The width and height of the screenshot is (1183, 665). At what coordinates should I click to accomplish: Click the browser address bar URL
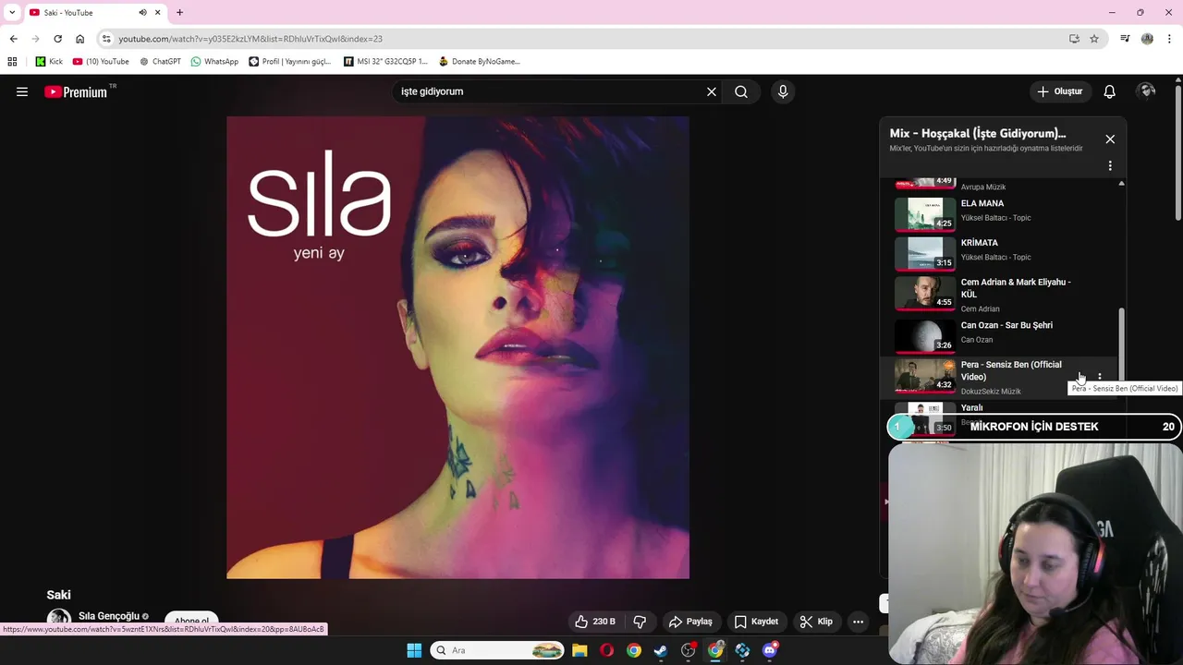[250, 39]
